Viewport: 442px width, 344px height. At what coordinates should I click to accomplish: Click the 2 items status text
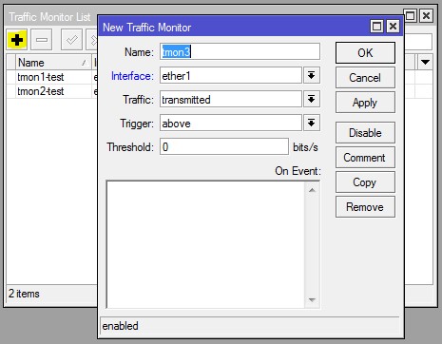click(24, 294)
